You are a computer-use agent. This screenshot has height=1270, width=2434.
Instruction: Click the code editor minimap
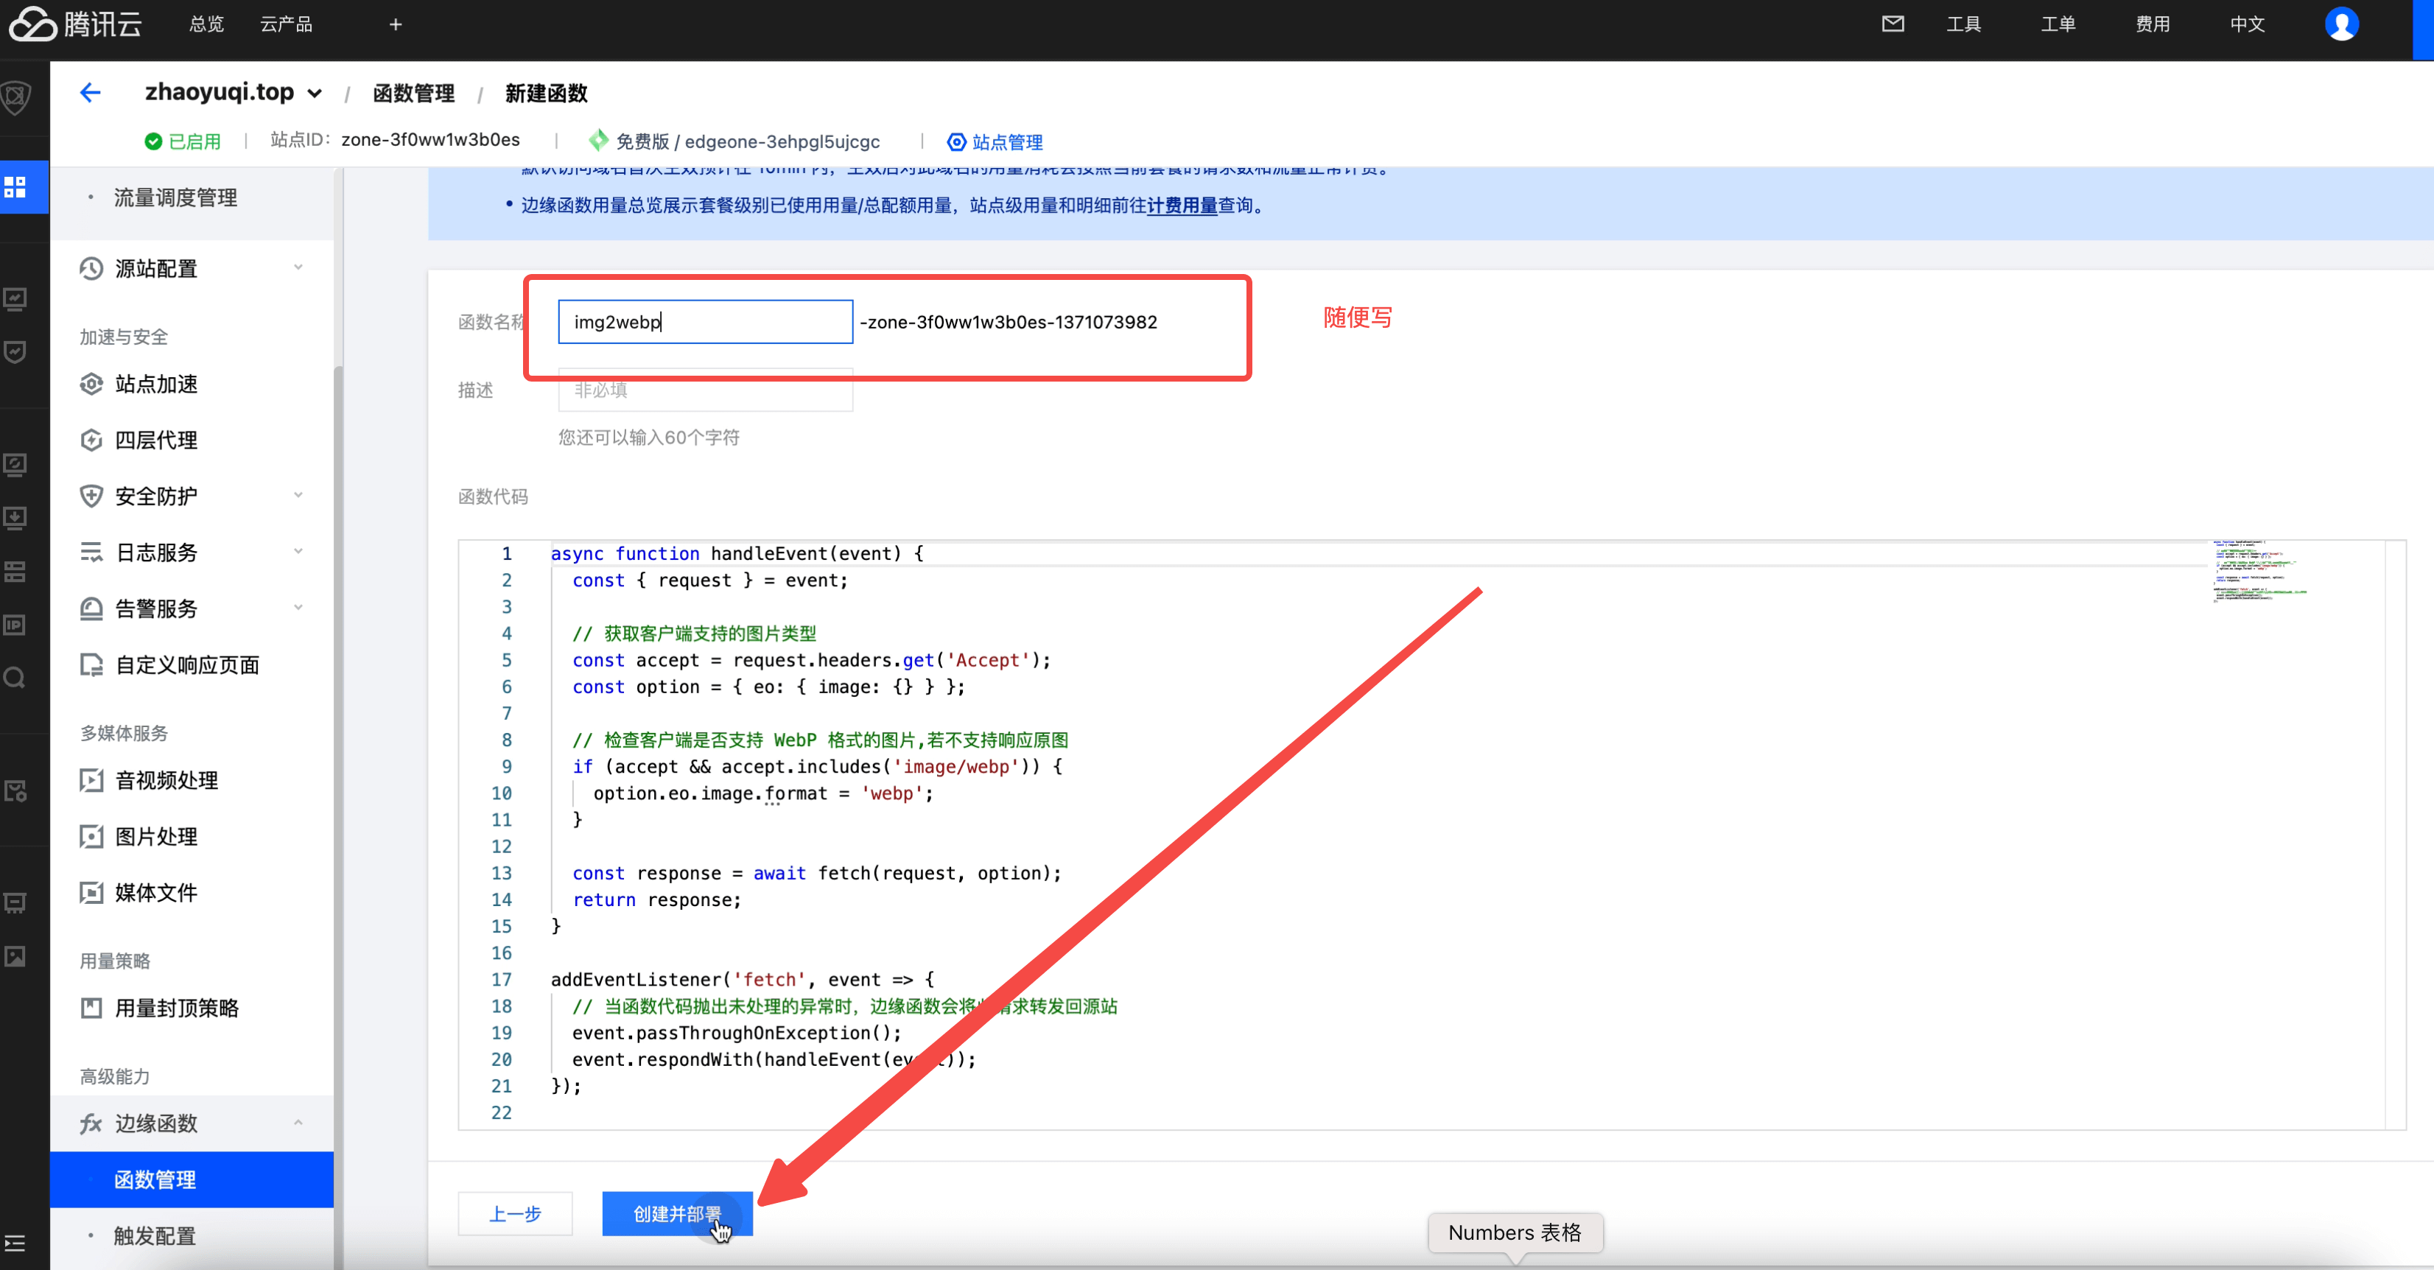[2260, 571]
